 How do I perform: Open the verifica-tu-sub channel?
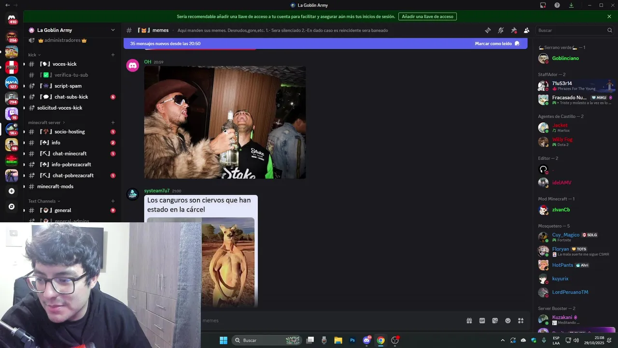[x=72, y=75]
